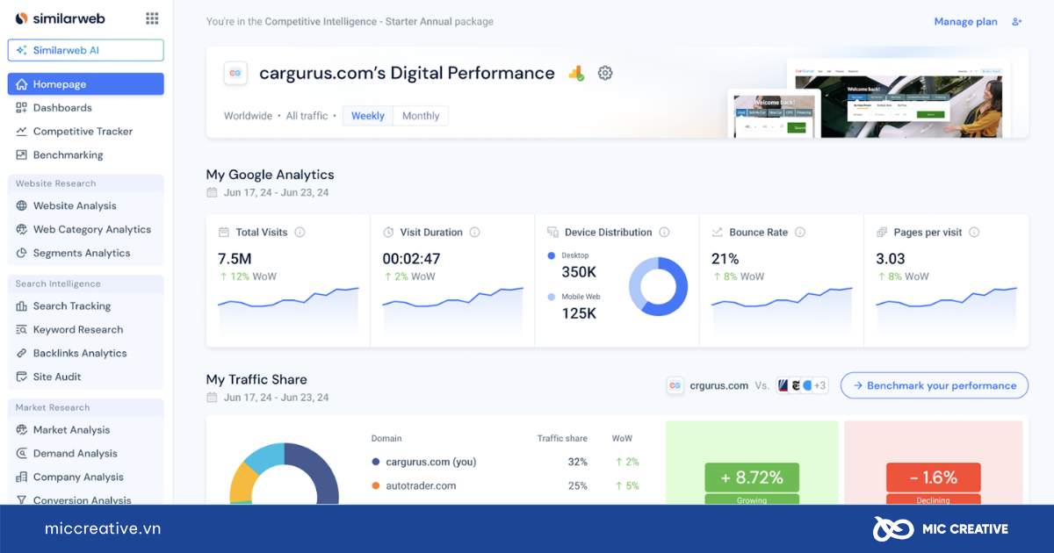Click the Desktop legend dot
This screenshot has width=1054, height=553.
point(551,255)
